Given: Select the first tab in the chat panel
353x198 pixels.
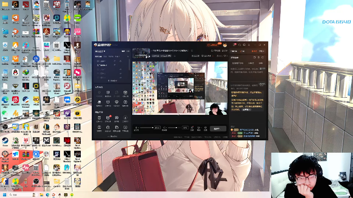Looking at the screenshot, I should (x=237, y=63).
